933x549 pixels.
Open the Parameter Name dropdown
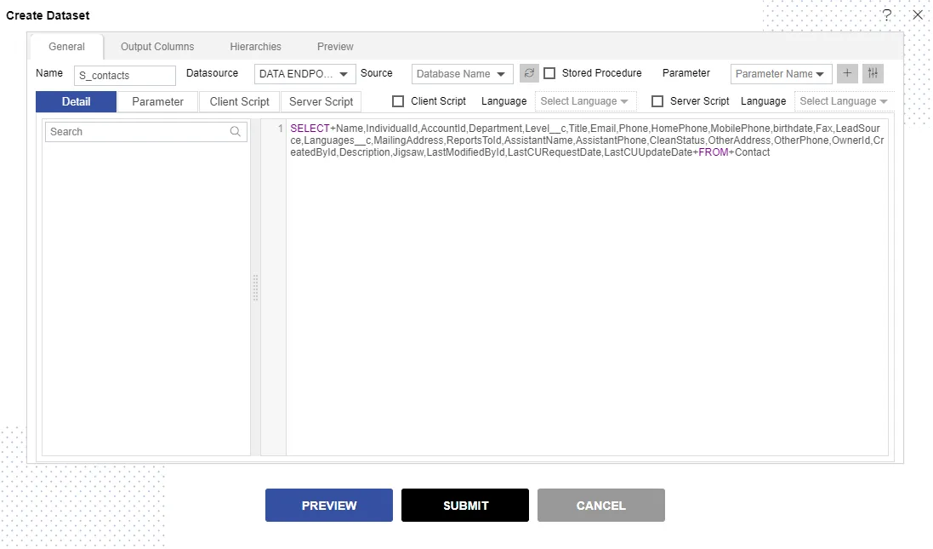pyautogui.click(x=781, y=74)
